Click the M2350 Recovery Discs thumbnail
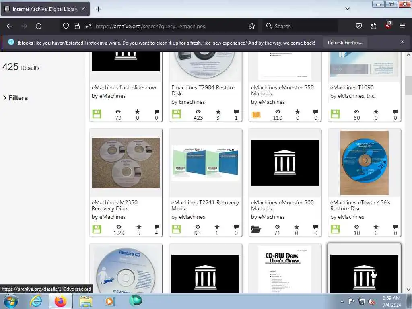The height and width of the screenshot is (309, 412). (126, 163)
